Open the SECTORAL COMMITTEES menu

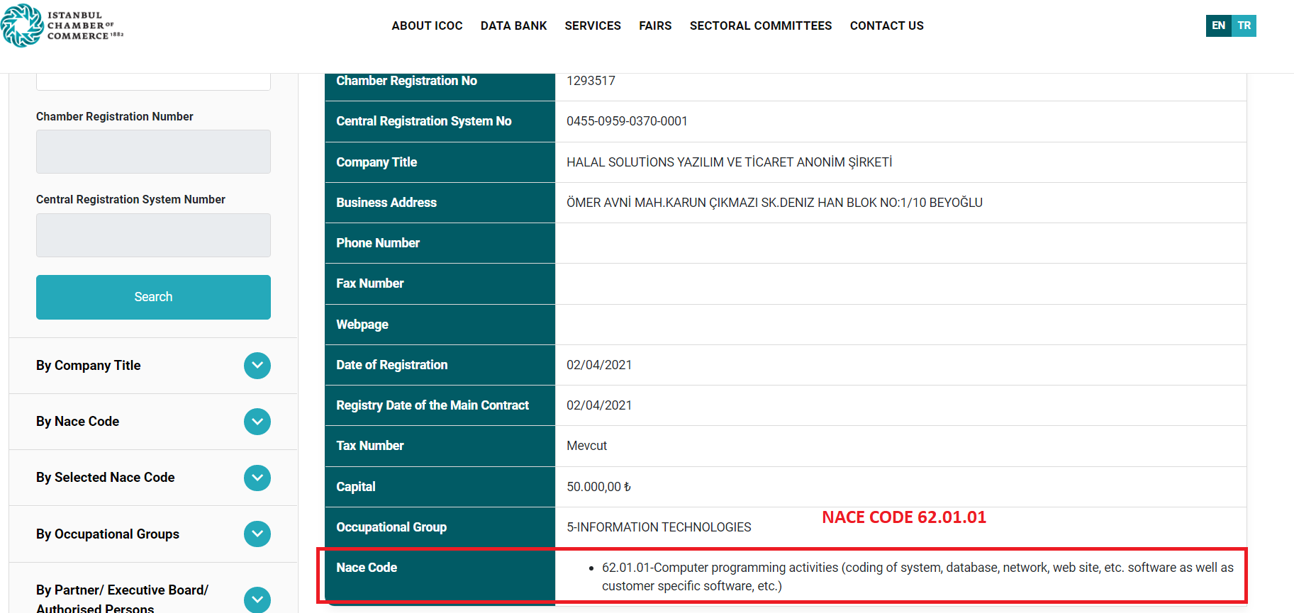(761, 26)
